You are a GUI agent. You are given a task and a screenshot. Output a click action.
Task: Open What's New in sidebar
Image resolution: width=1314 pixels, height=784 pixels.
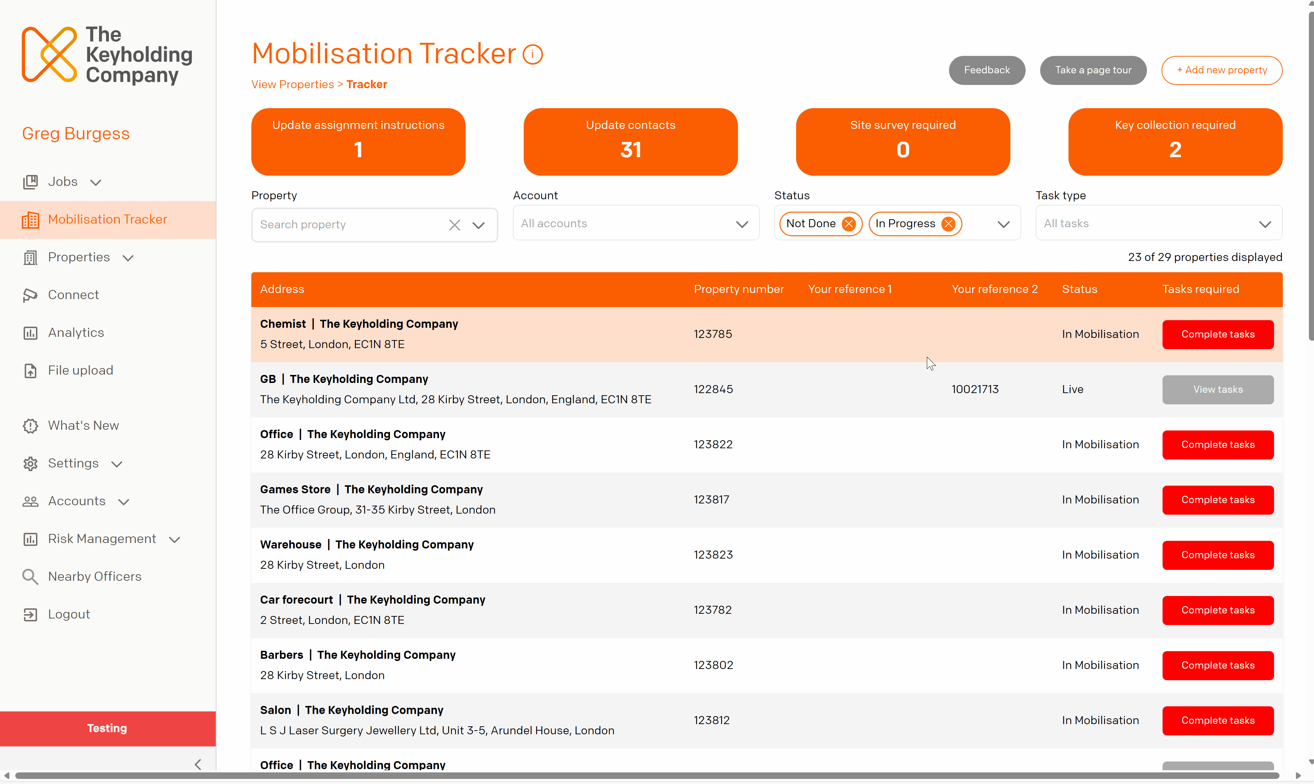coord(84,426)
